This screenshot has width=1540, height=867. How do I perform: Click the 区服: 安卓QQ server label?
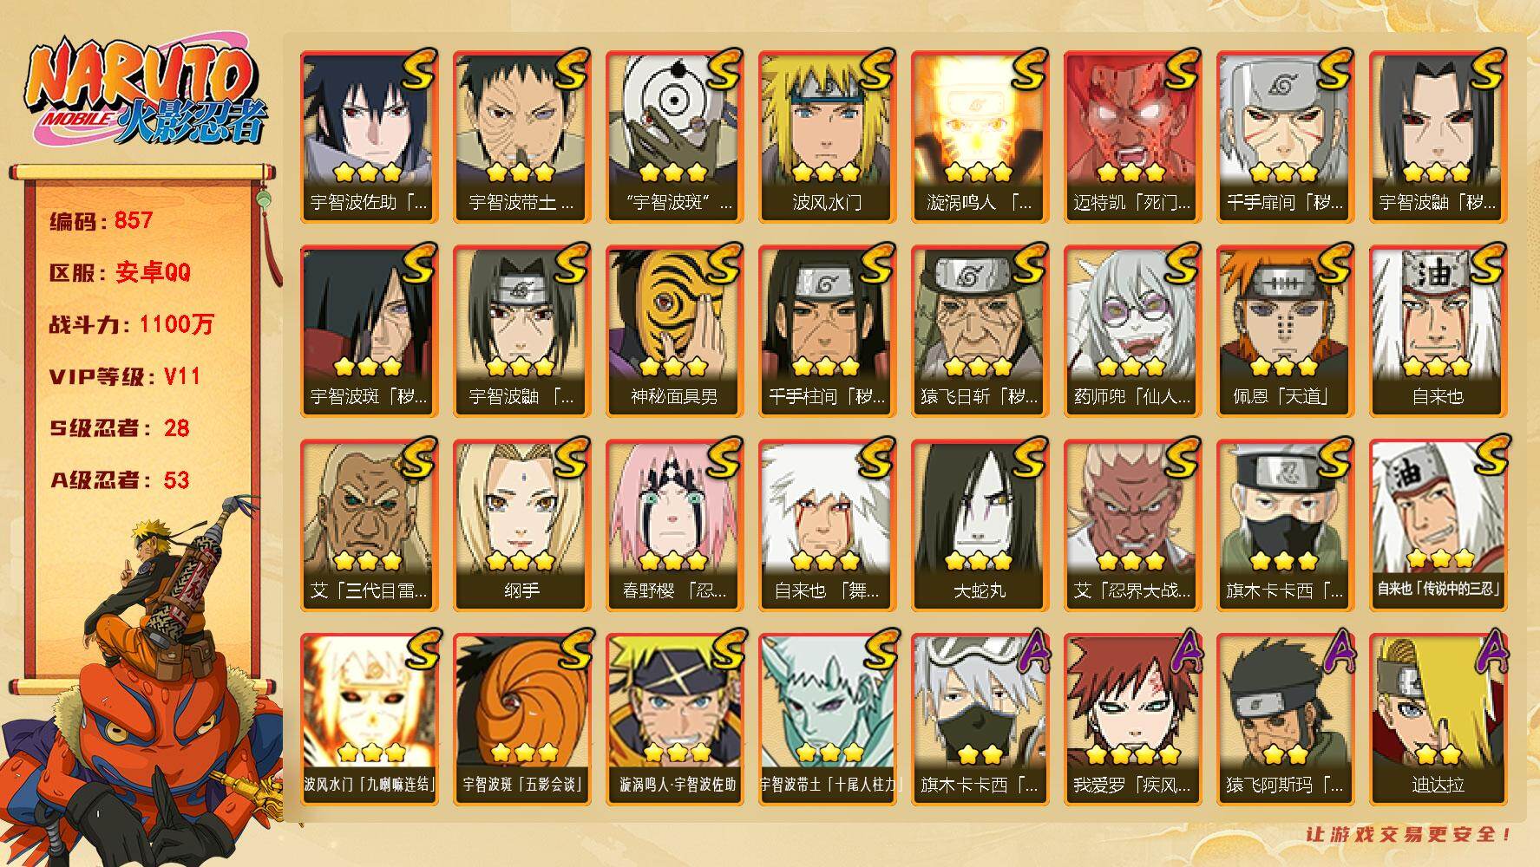(120, 272)
